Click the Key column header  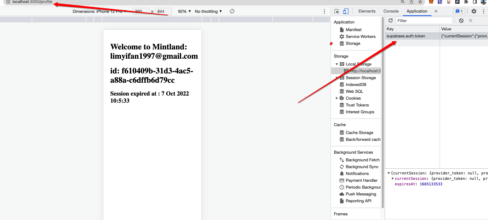coord(412,29)
